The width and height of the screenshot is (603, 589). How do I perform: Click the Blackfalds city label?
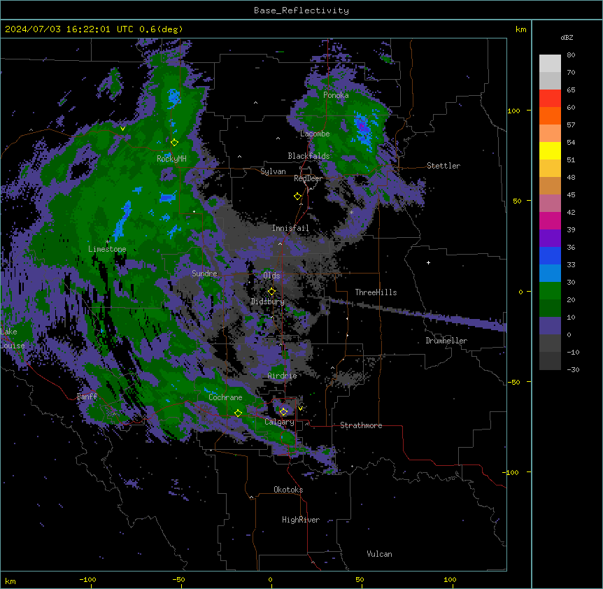(308, 156)
